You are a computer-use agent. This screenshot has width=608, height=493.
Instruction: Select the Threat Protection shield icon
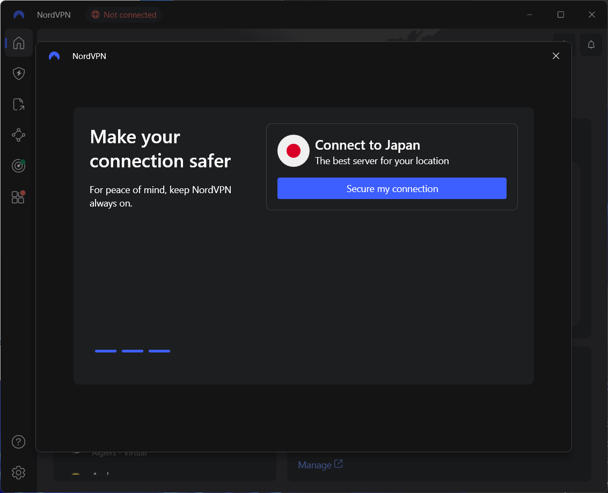(x=18, y=73)
